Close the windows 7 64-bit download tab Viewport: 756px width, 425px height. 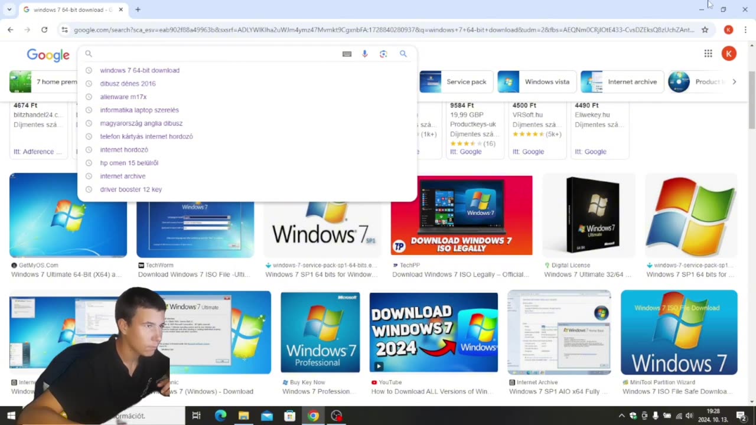(121, 9)
